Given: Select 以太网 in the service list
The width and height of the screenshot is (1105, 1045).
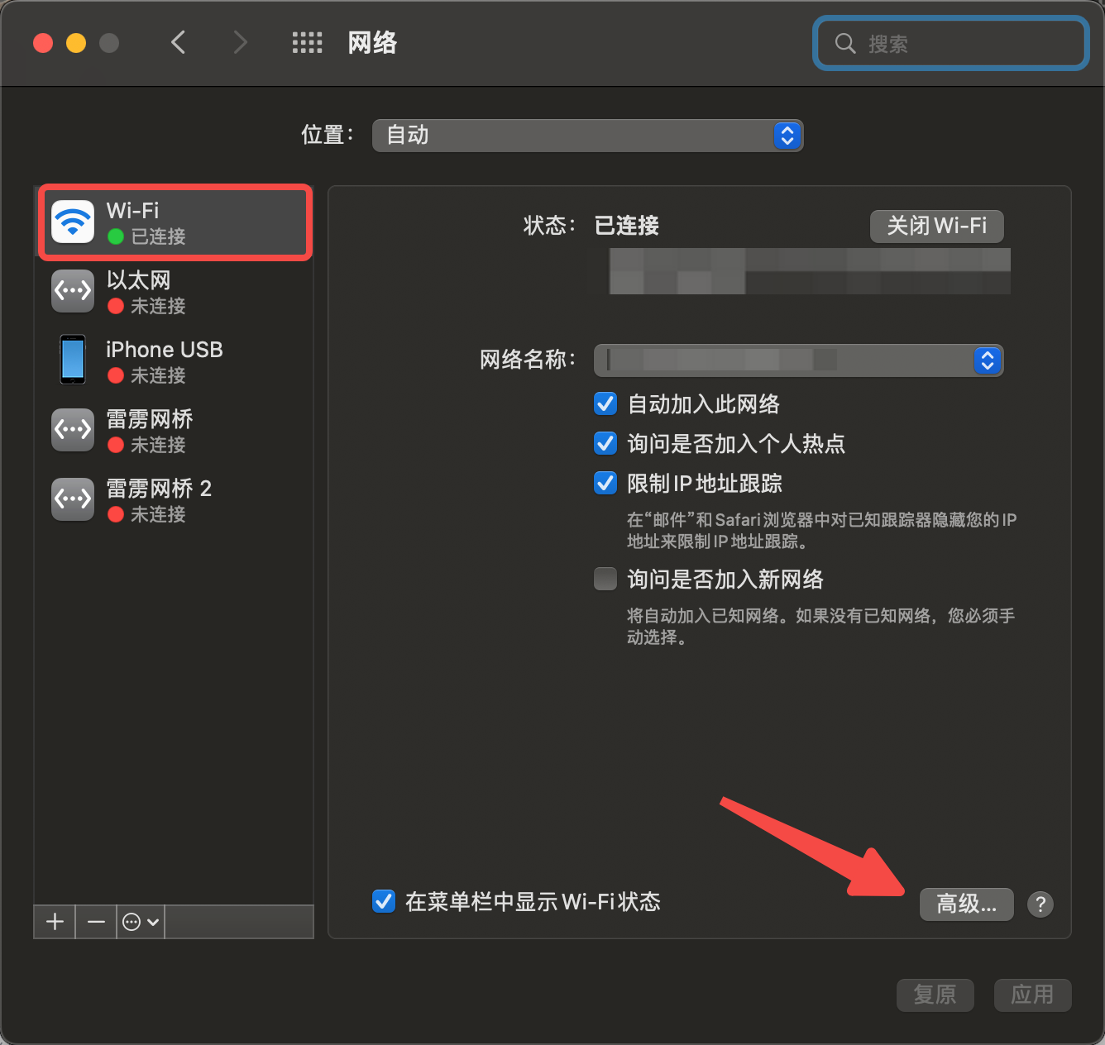Looking at the screenshot, I should point(175,292).
